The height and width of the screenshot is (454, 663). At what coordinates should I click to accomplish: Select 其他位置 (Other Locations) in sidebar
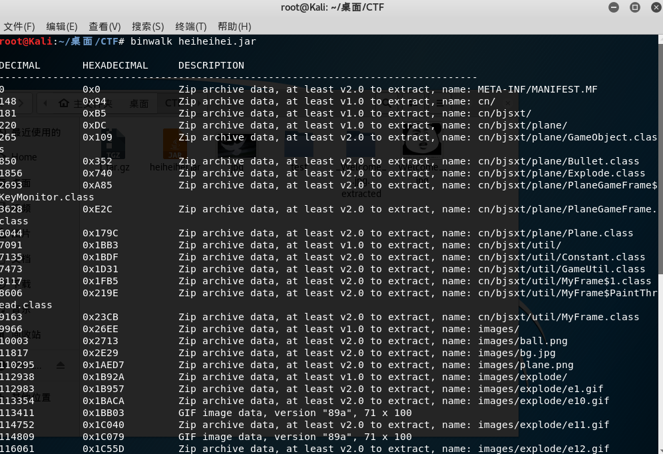pos(30,399)
